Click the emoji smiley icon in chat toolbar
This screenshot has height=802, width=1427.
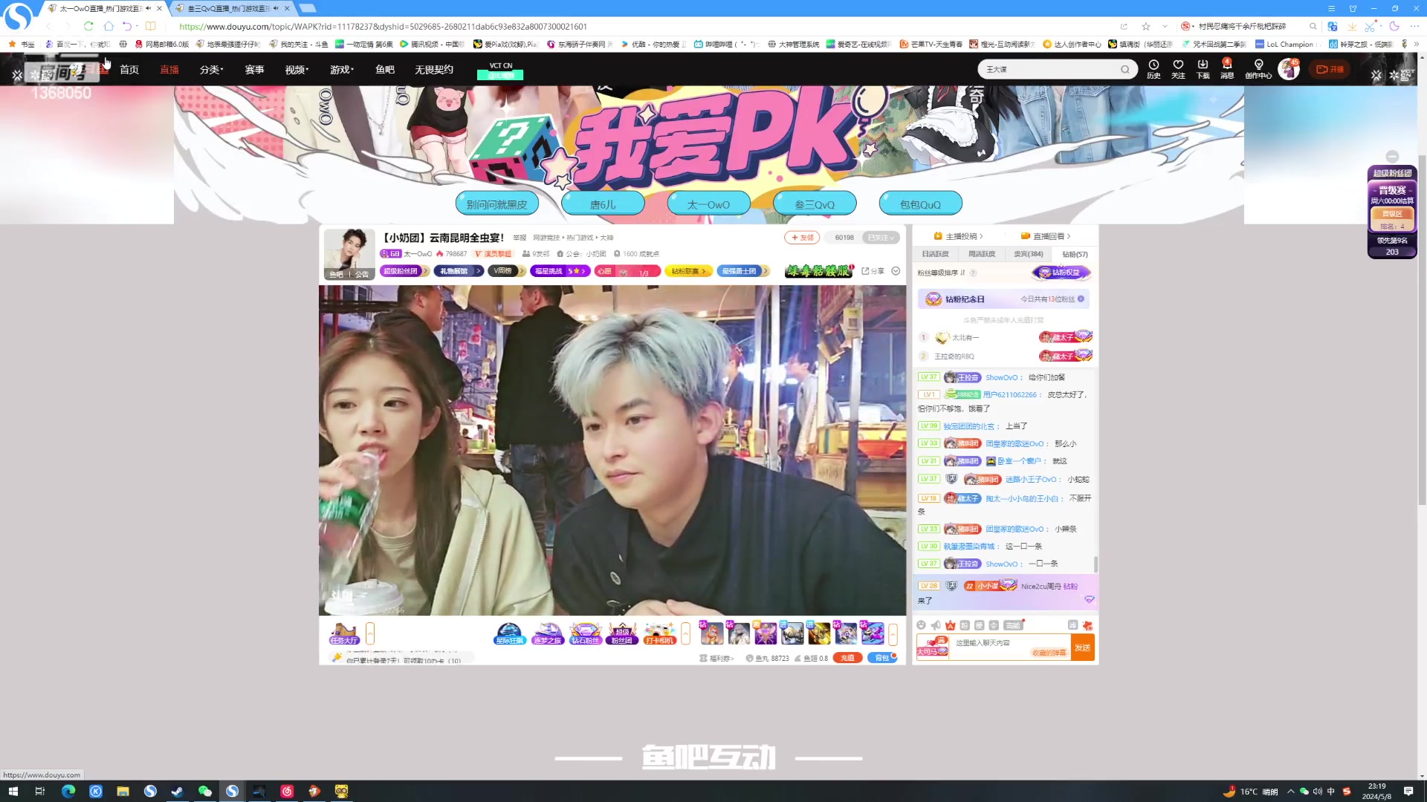coord(922,625)
